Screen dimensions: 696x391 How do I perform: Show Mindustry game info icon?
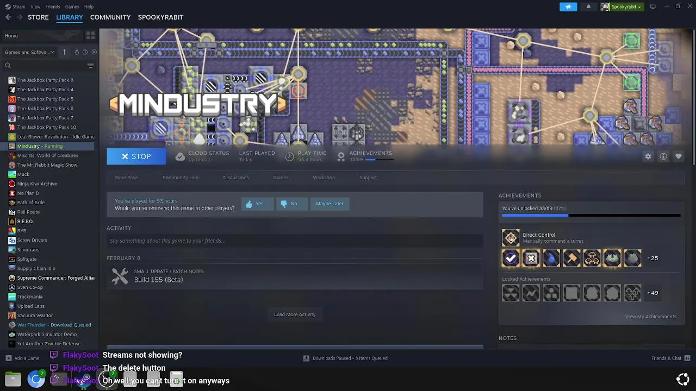[x=663, y=156]
